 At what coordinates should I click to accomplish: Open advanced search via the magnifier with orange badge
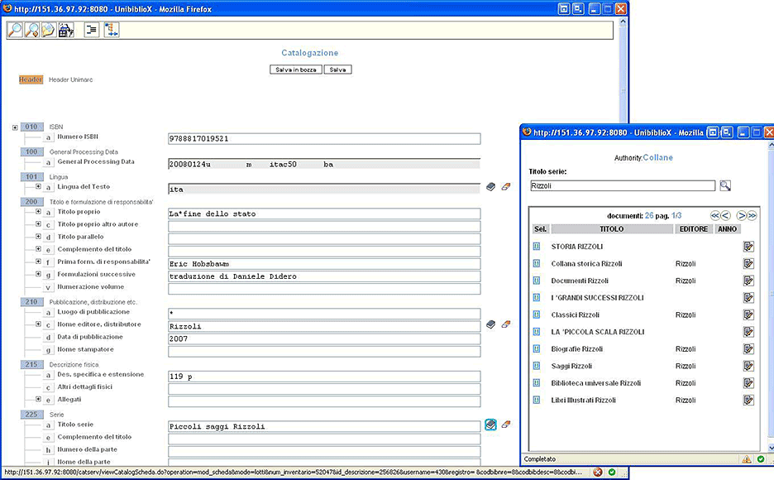(31, 30)
